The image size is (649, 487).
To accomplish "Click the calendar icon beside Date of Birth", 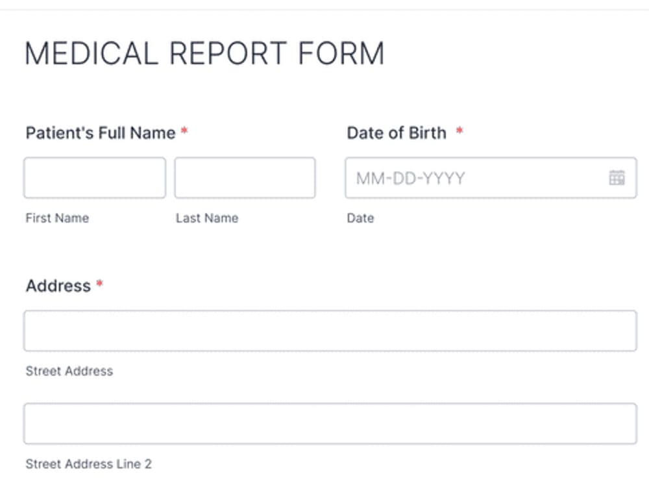I will (617, 177).
